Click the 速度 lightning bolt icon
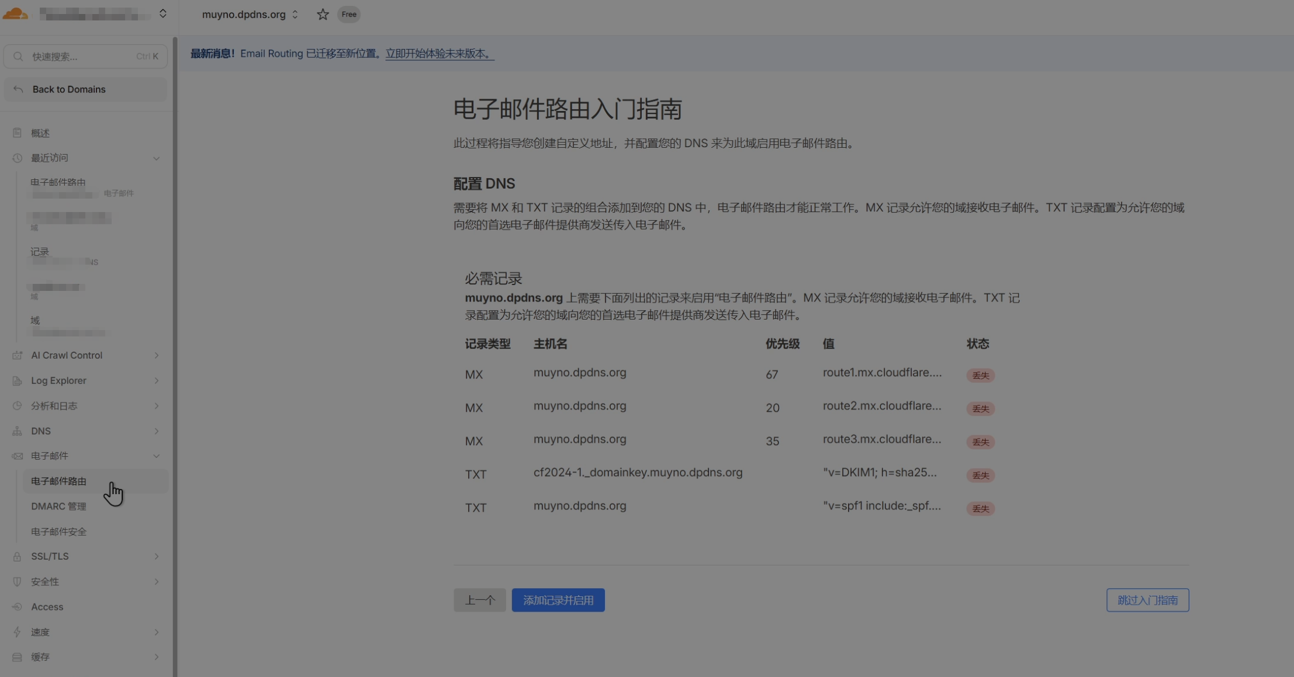1294x677 pixels. pos(17,632)
